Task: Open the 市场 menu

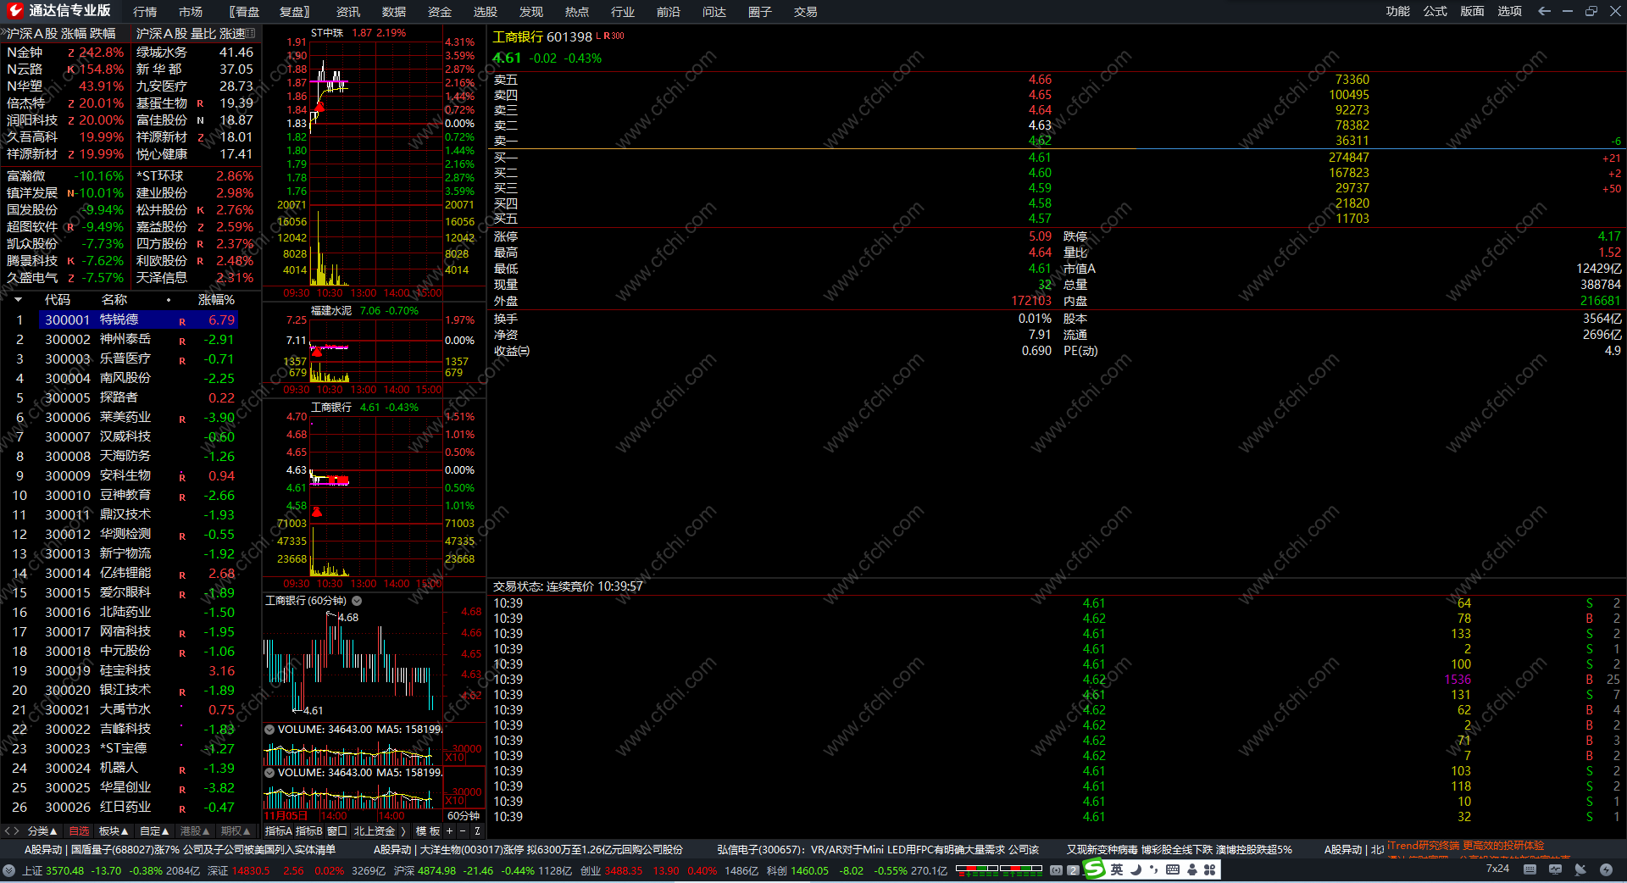Action: click(x=191, y=12)
